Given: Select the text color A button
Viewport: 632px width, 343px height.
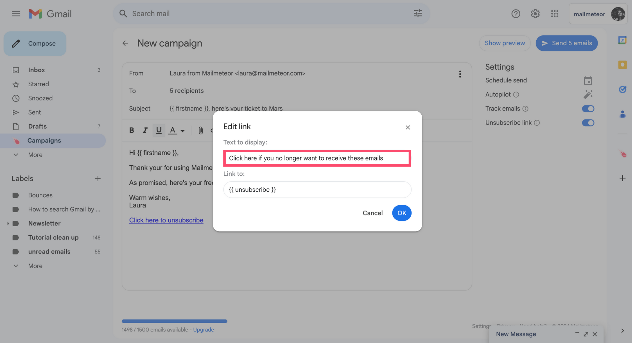Looking at the screenshot, I should click(173, 130).
